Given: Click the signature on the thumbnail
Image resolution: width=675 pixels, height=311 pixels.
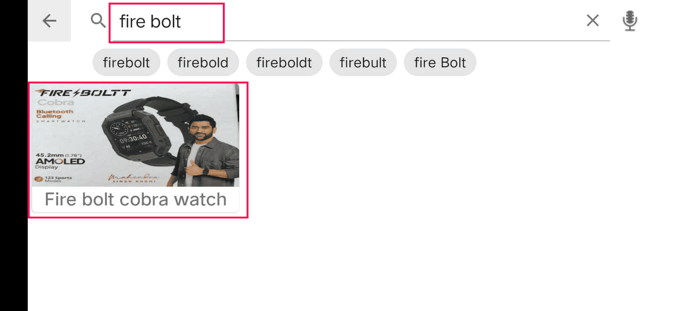Looking at the screenshot, I should click(133, 178).
